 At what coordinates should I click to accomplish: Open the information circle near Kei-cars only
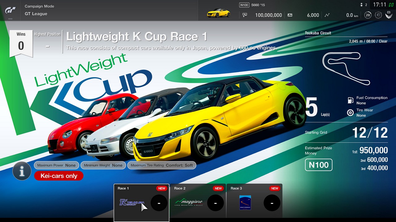pyautogui.click(x=22, y=171)
